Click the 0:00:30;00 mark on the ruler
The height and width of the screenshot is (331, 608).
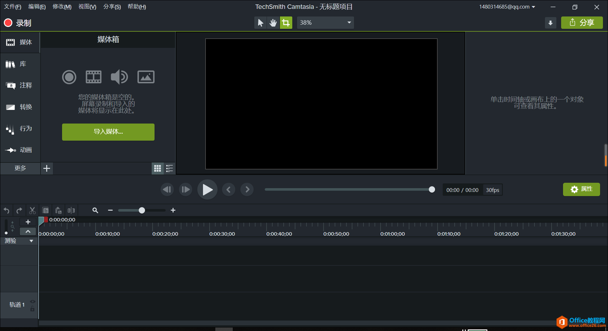[x=222, y=234]
